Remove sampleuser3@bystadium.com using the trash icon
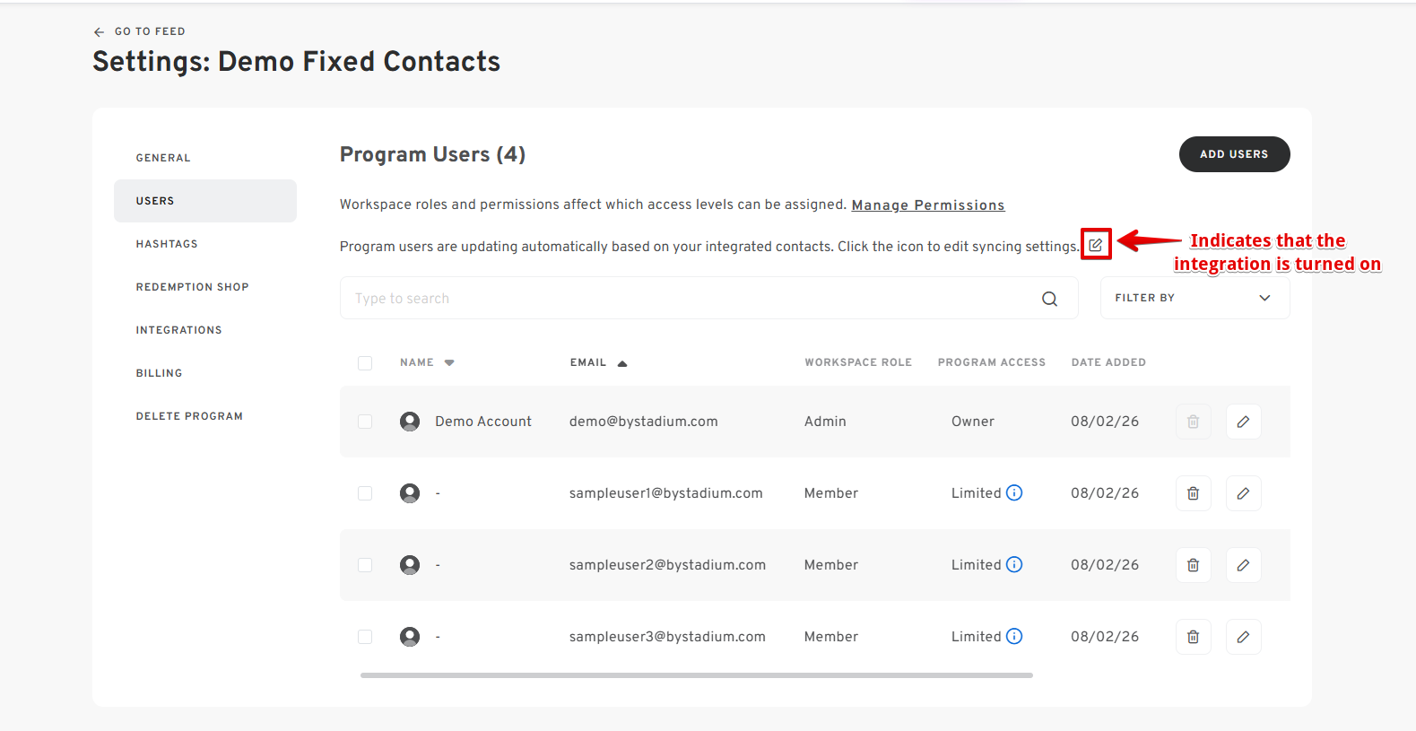This screenshot has height=731, width=1416. pos(1193,637)
